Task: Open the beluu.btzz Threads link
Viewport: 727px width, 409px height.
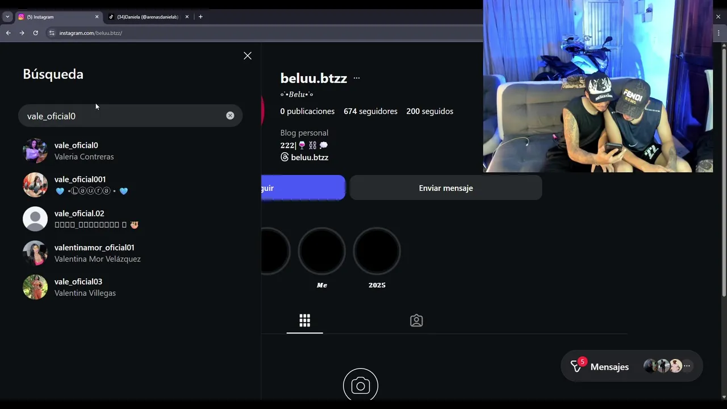Action: pos(304,157)
